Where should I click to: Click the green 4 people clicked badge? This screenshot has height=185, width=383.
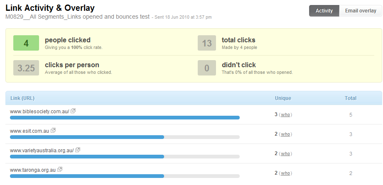coord(26,43)
